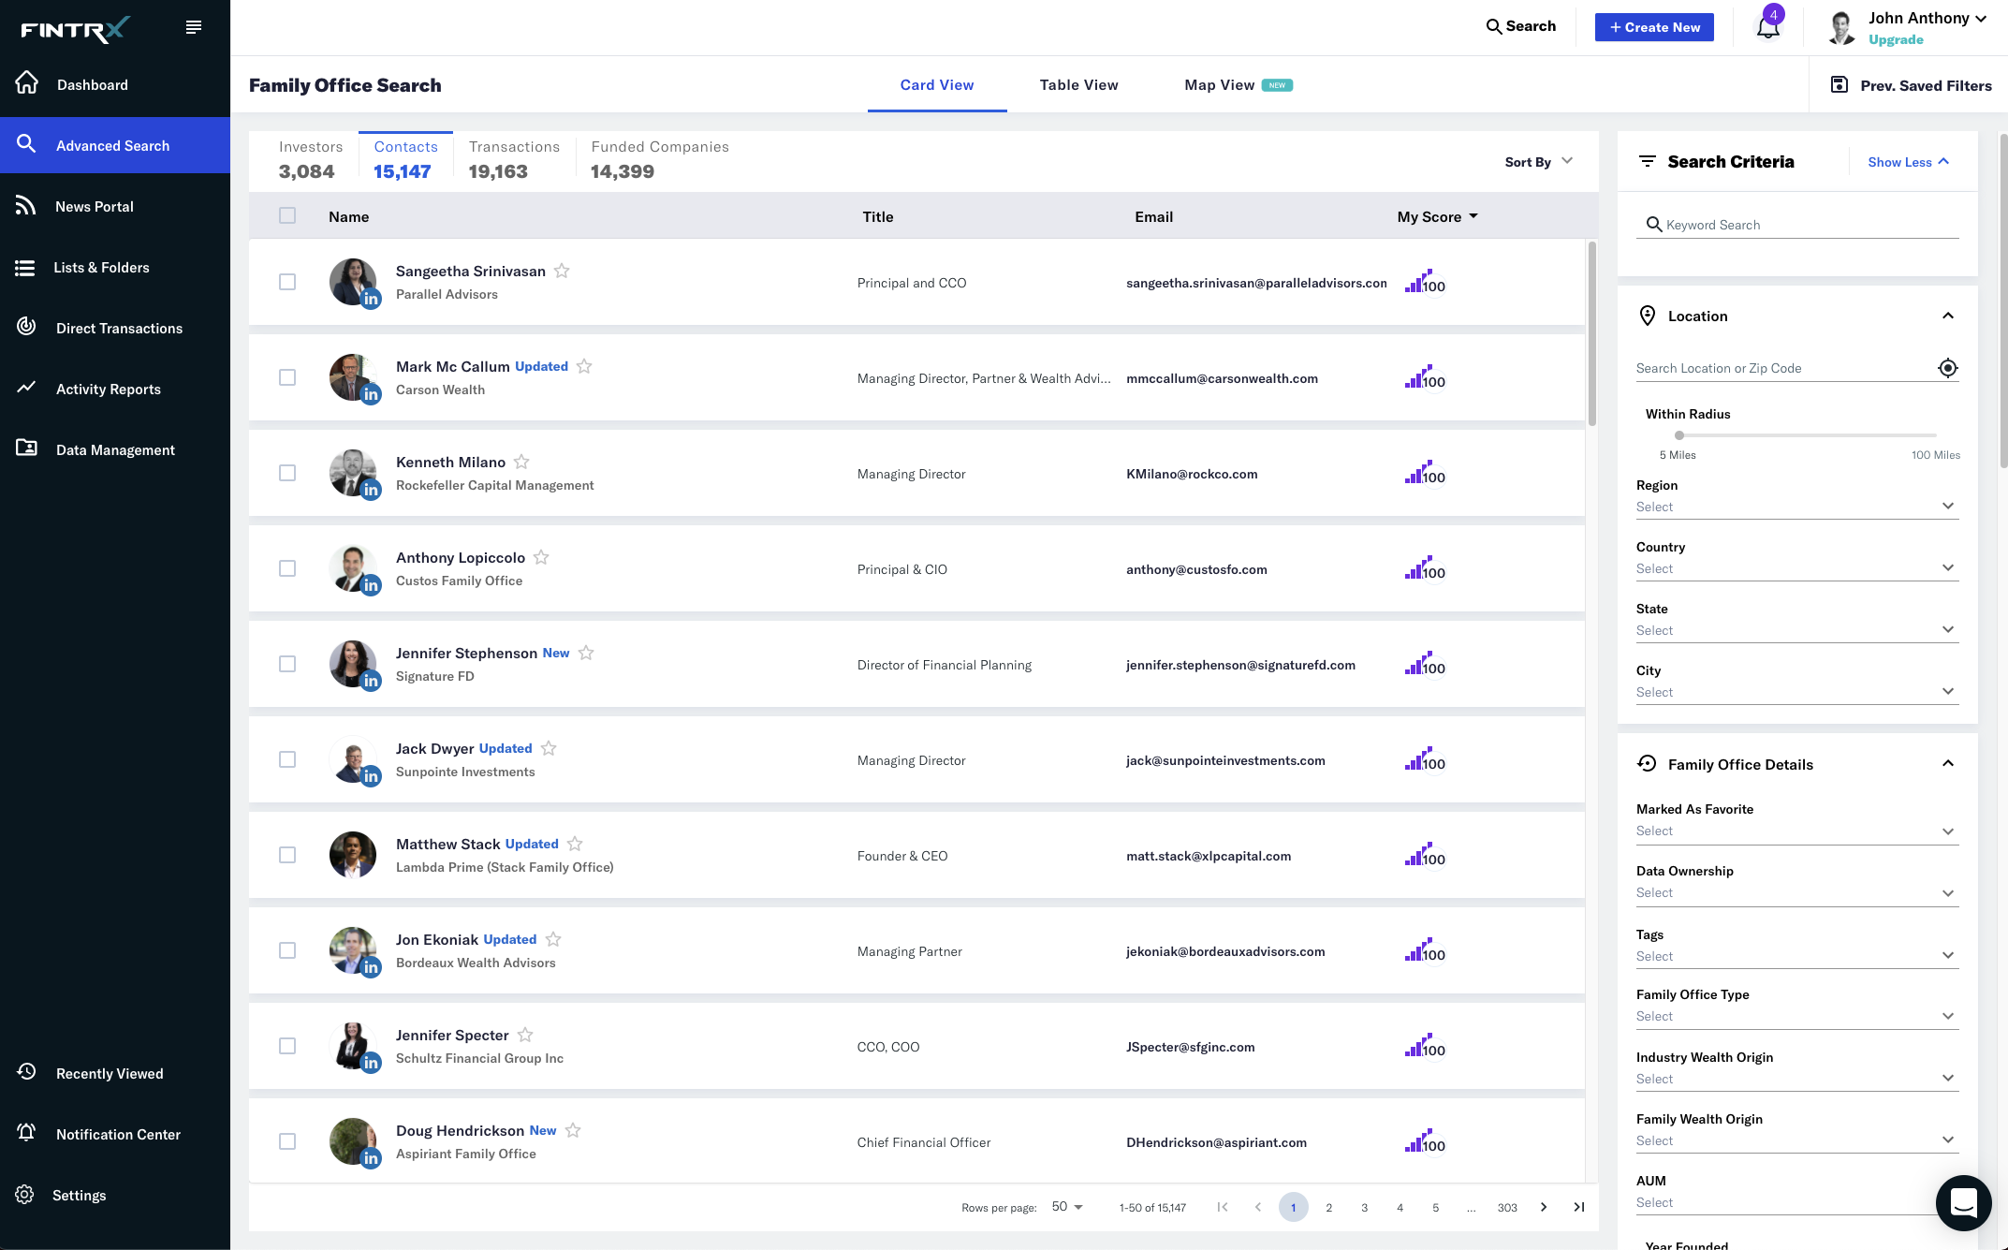Sort by My Score column header
Viewport: 2008px width, 1250px height.
[x=1437, y=216]
